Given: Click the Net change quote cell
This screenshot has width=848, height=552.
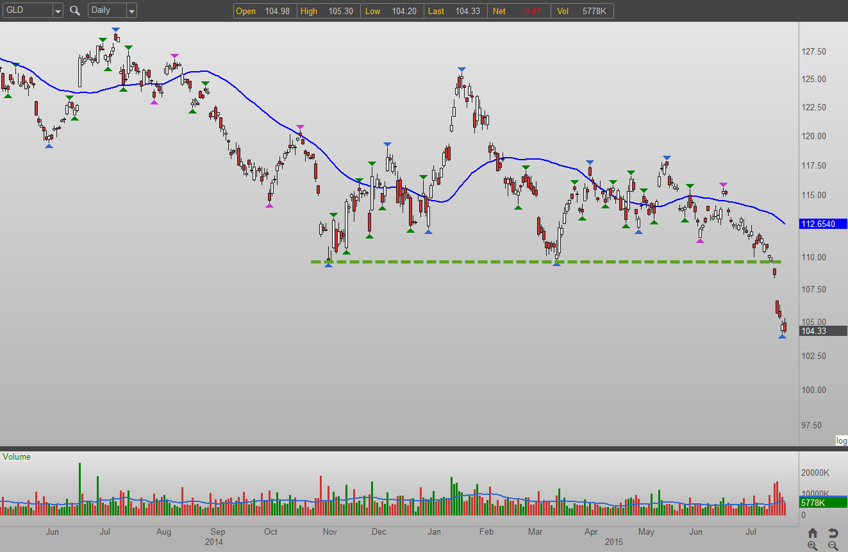Looking at the screenshot, I should [519, 11].
